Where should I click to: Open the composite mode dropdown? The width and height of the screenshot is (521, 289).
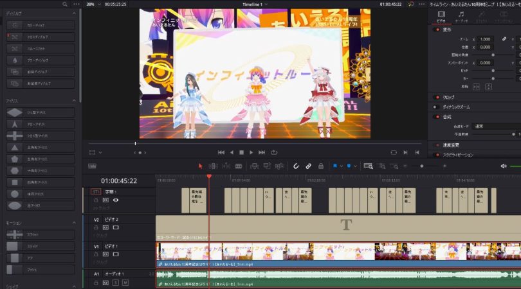click(x=497, y=126)
